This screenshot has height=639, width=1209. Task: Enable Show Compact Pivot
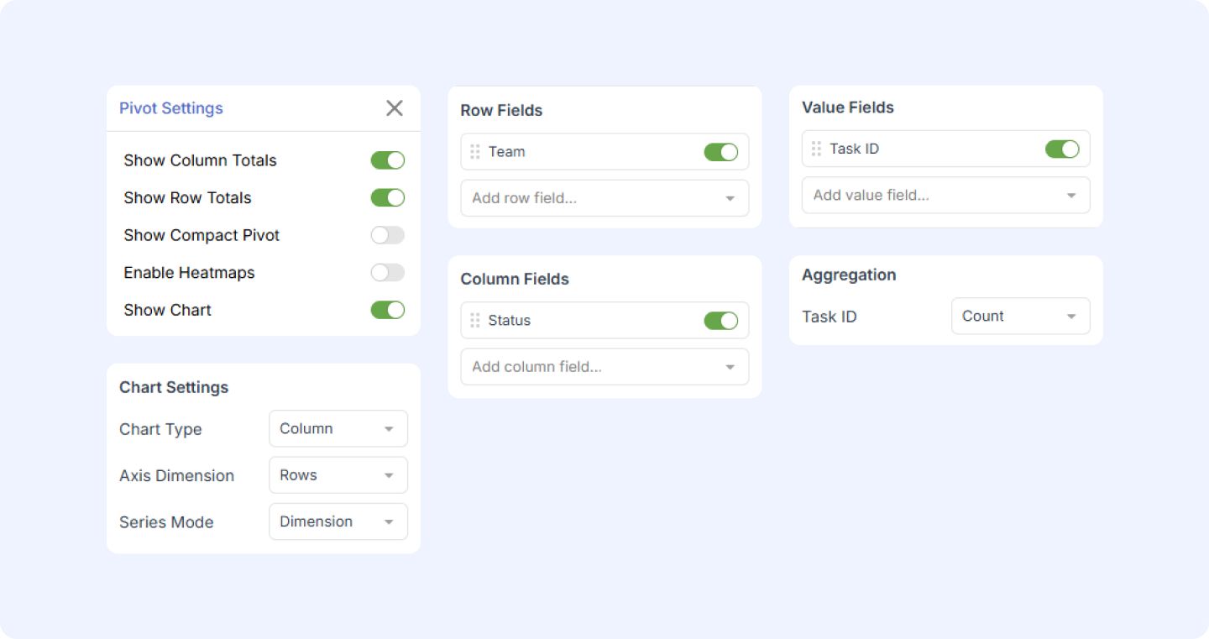[x=387, y=235]
